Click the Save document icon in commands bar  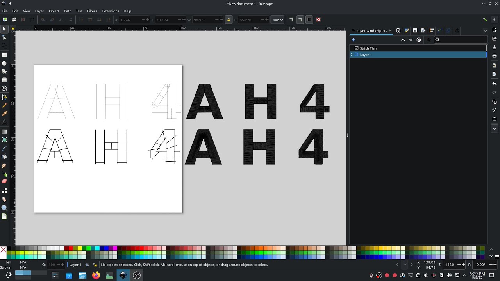pos(495,47)
